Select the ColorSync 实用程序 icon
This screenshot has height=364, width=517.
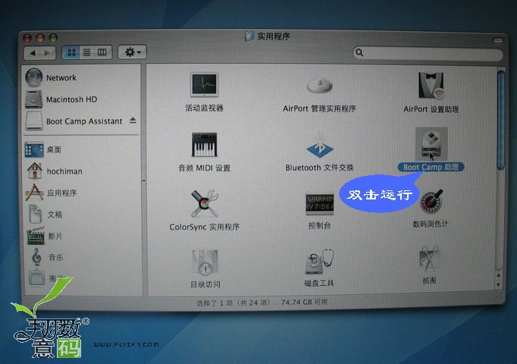(x=204, y=203)
